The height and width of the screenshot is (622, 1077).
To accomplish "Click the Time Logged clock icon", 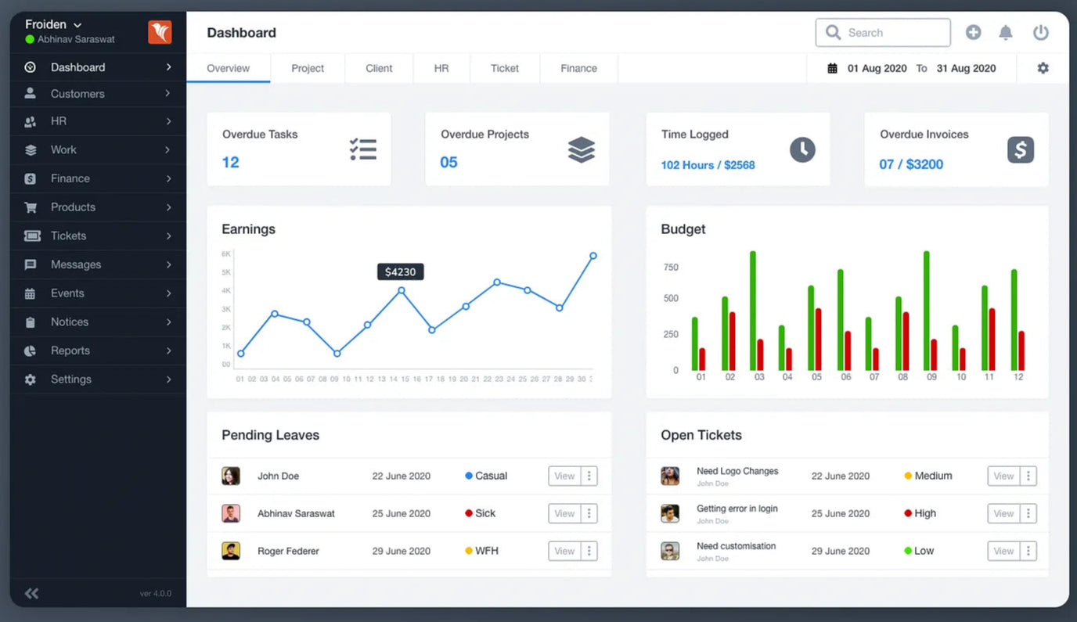I will [802, 149].
